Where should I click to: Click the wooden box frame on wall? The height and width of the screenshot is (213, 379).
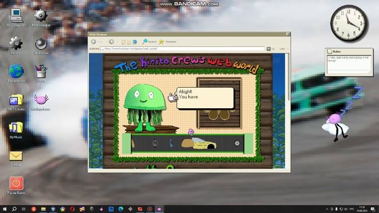tap(219, 103)
